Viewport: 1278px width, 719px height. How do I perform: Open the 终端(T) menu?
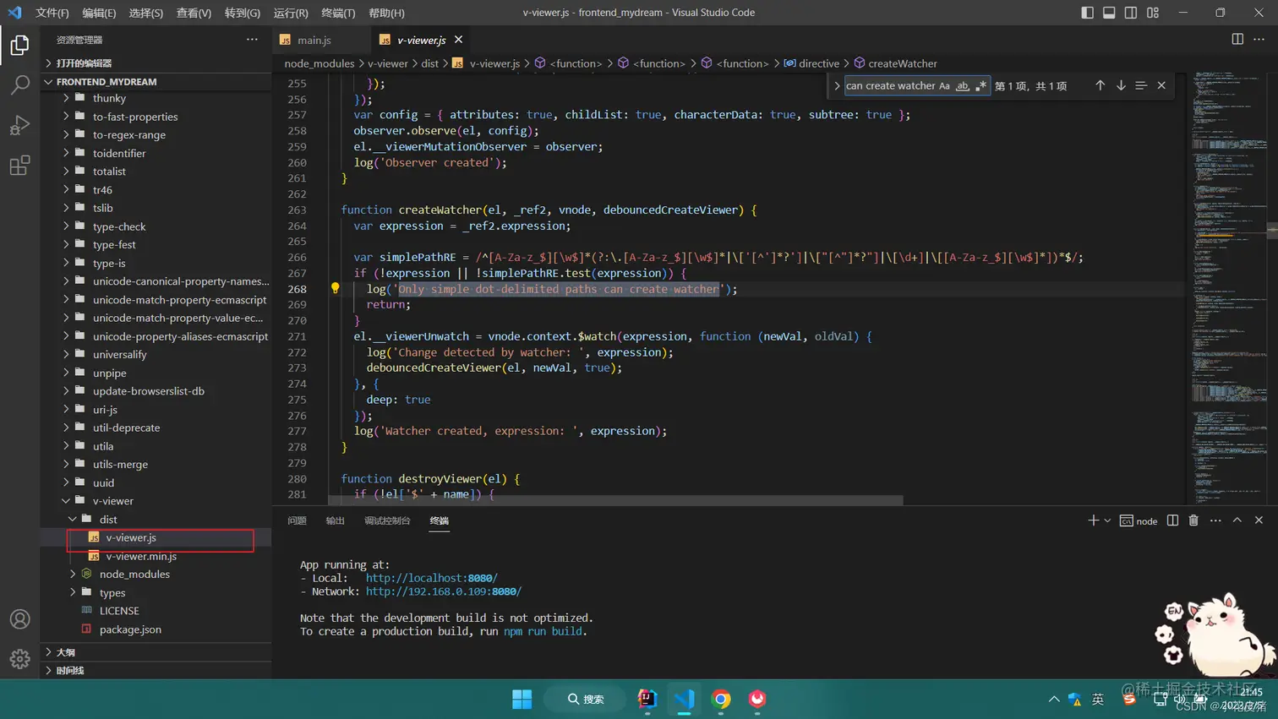pos(338,13)
